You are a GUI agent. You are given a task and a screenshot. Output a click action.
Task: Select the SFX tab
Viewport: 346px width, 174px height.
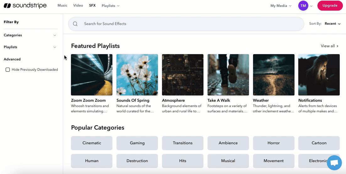(92, 6)
